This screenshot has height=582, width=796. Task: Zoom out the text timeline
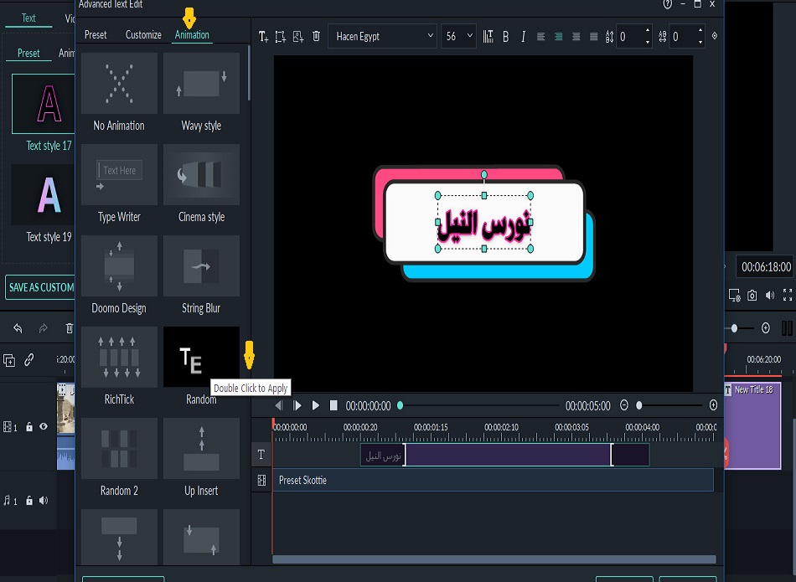click(x=624, y=405)
